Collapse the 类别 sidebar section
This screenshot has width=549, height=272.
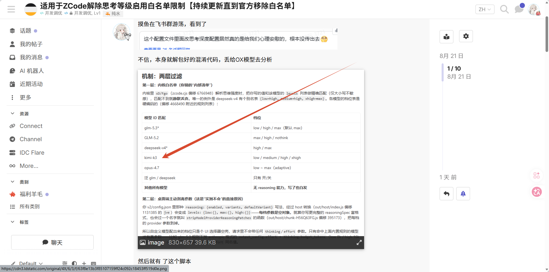tap(12, 182)
